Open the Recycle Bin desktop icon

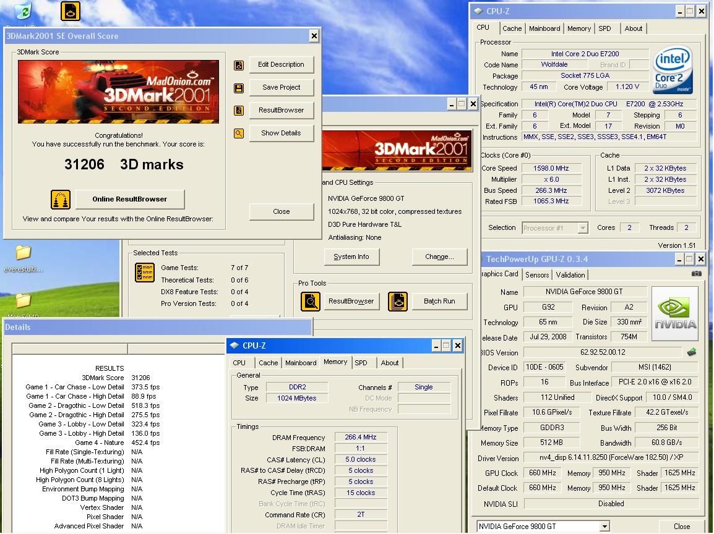pyautogui.click(x=22, y=11)
